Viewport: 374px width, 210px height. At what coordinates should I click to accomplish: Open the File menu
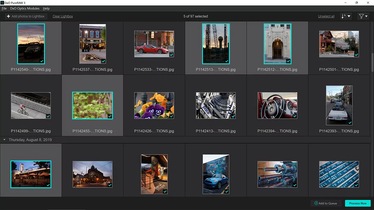(4, 9)
